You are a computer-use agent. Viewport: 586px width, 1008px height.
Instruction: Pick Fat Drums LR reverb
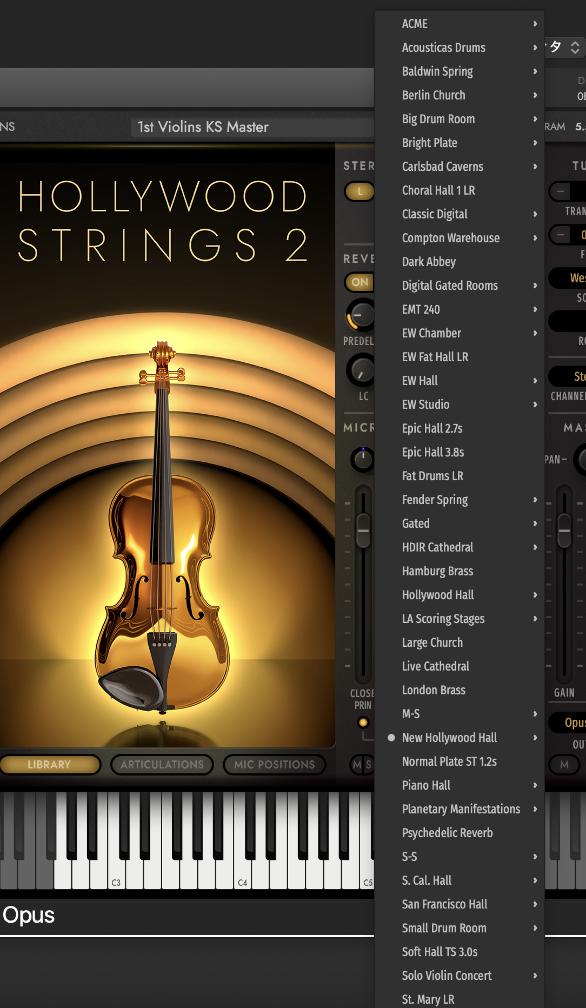(x=459, y=476)
